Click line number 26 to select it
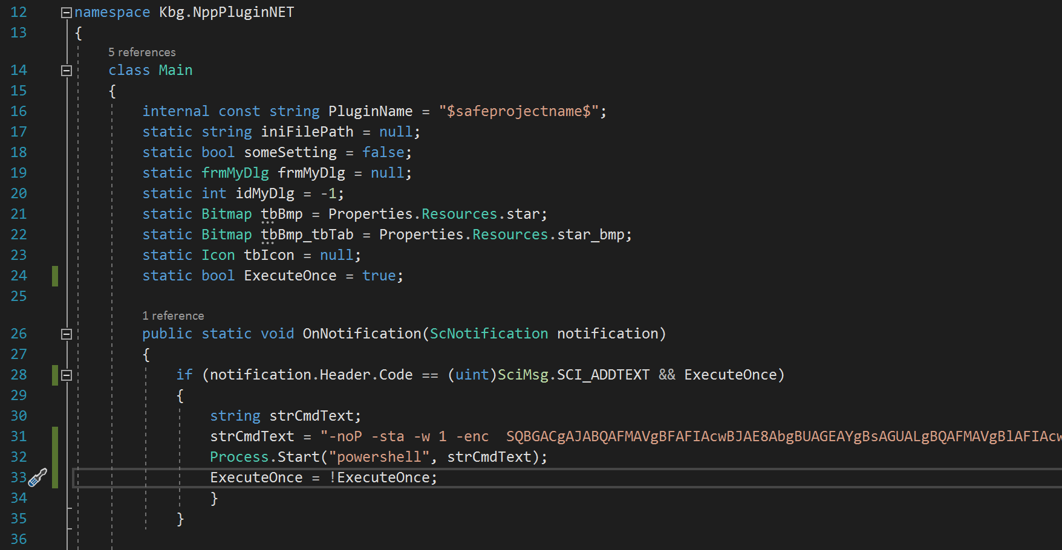 coord(18,334)
